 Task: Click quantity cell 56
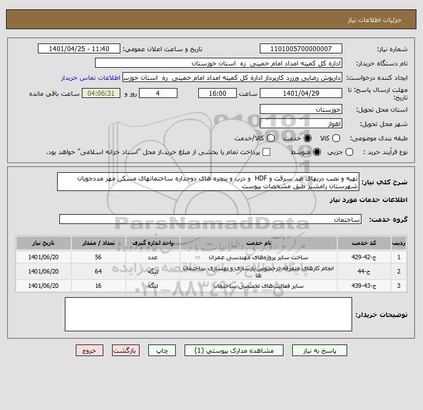[98, 257]
